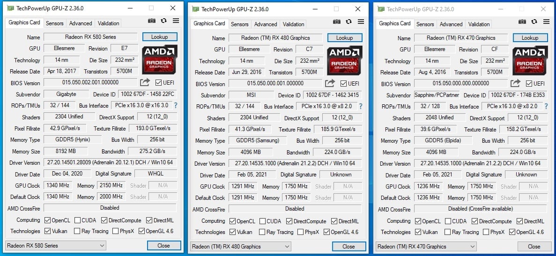Screen dimensions: 556x256
Task: Click AMD CrossFire value Disabled (CrossFire available)
Action: (481, 209)
